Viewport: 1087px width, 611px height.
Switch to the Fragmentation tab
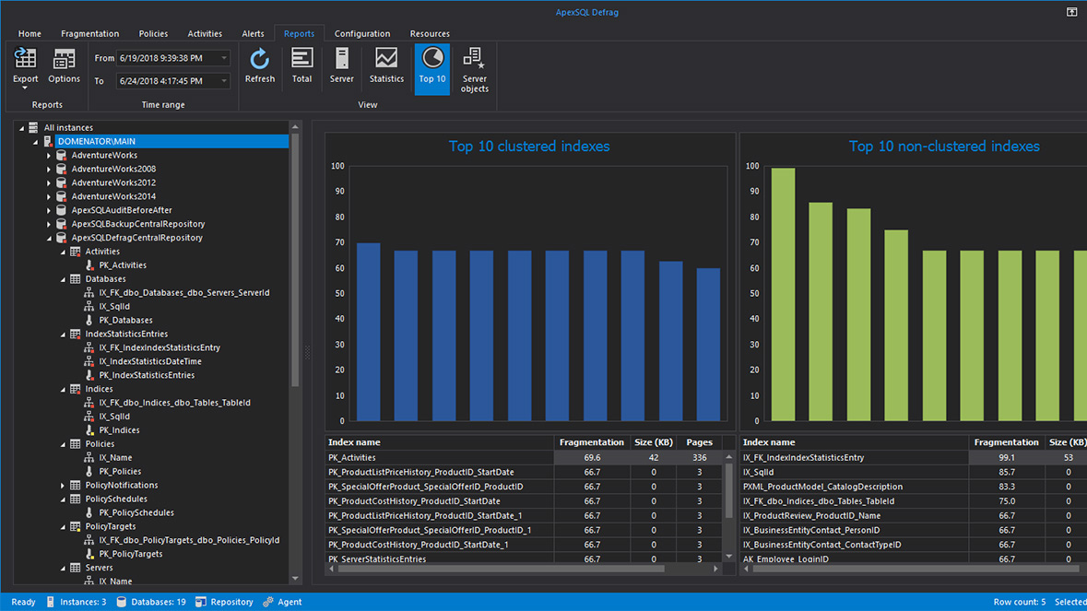click(x=89, y=33)
